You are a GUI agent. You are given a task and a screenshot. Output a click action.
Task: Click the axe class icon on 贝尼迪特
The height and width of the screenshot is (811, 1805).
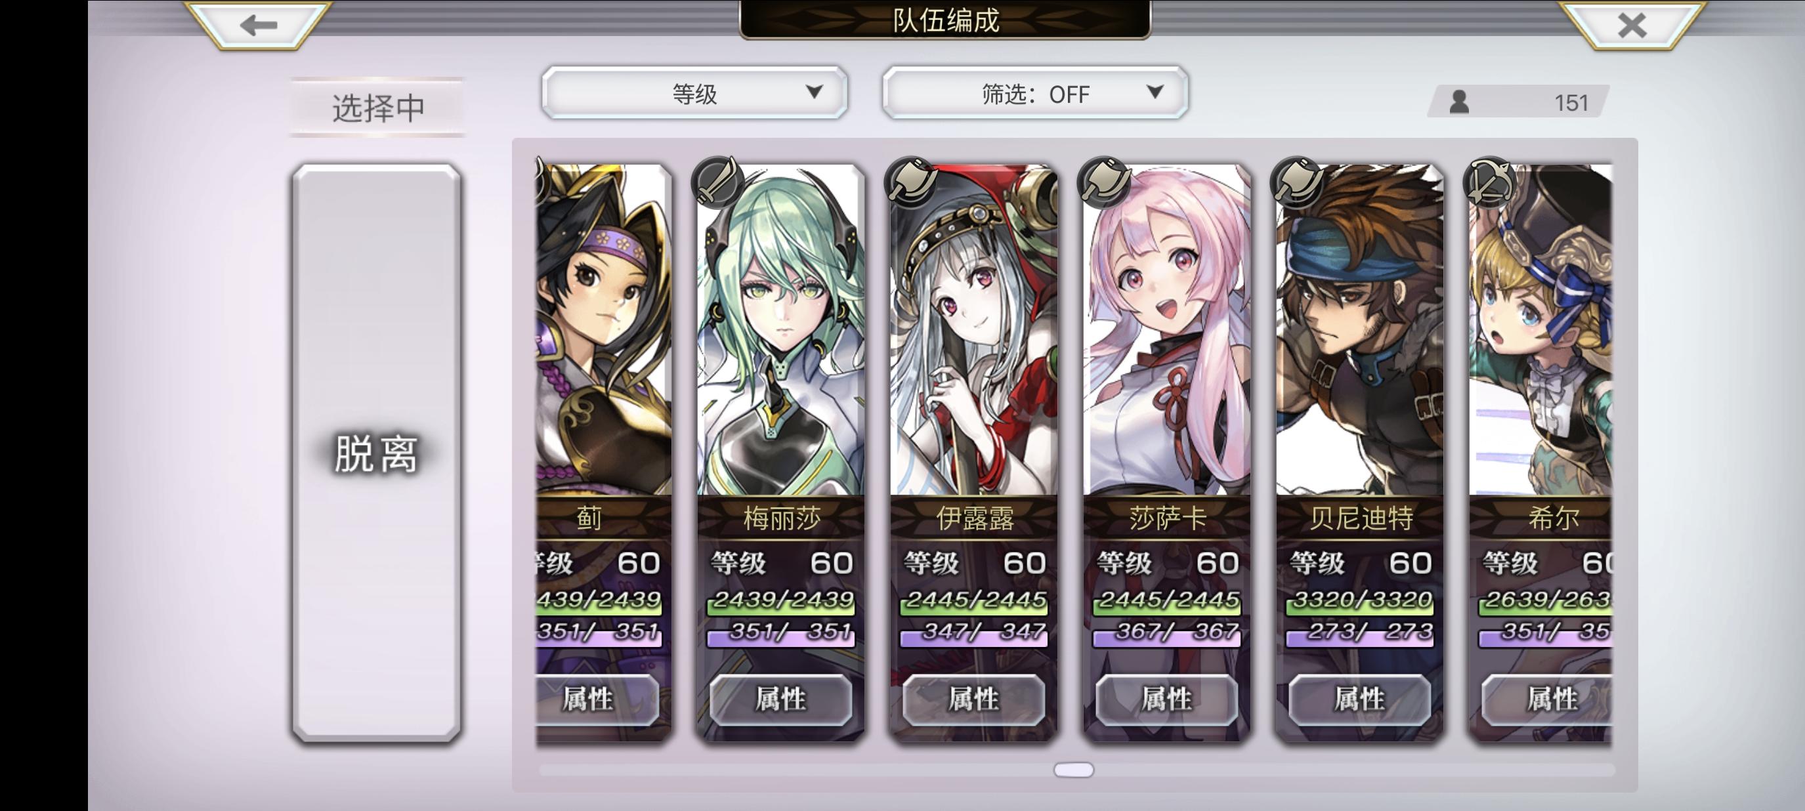[1298, 182]
